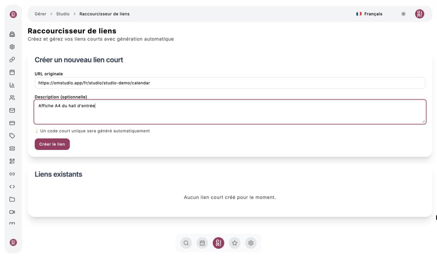Click the "Aucun lien court créé pour le moment." message
The height and width of the screenshot is (258, 437).
[230, 197]
